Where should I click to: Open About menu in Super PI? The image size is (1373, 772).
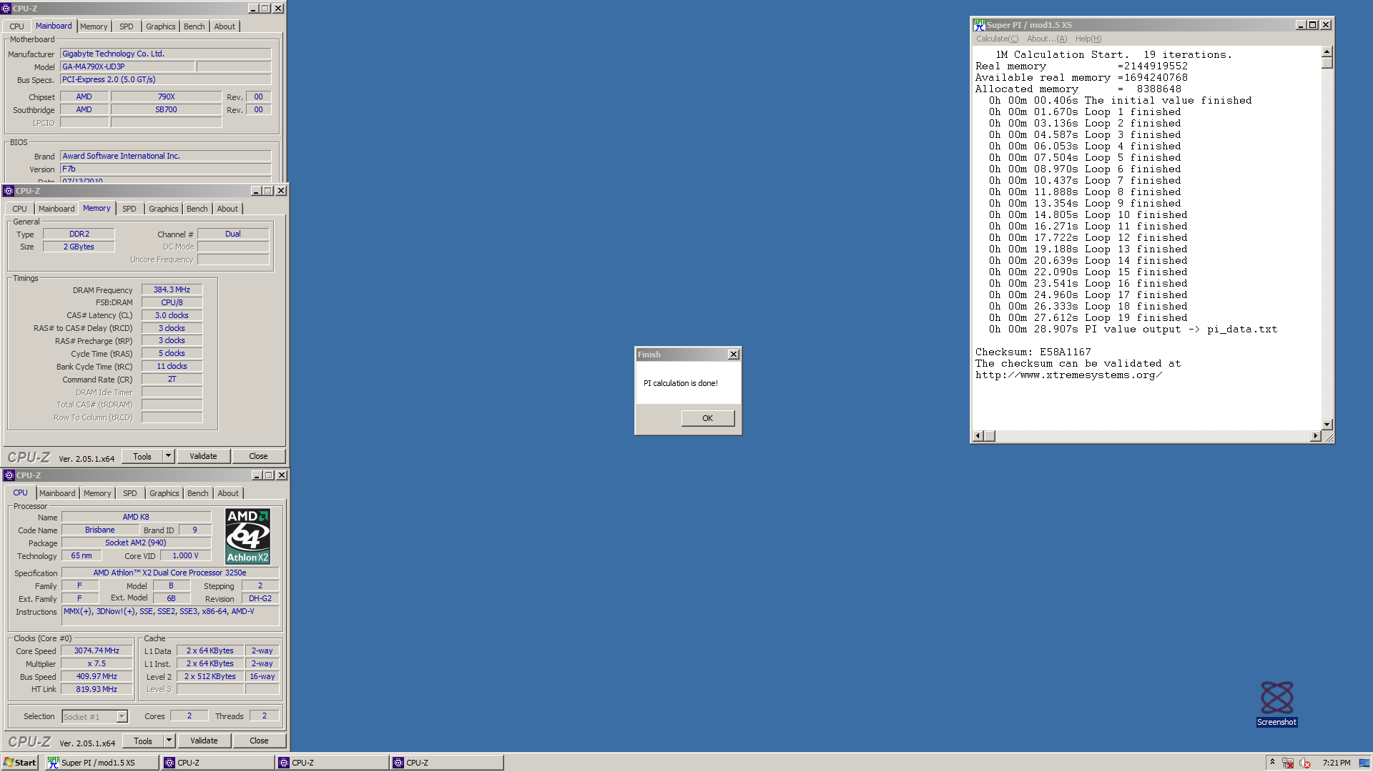point(1046,39)
